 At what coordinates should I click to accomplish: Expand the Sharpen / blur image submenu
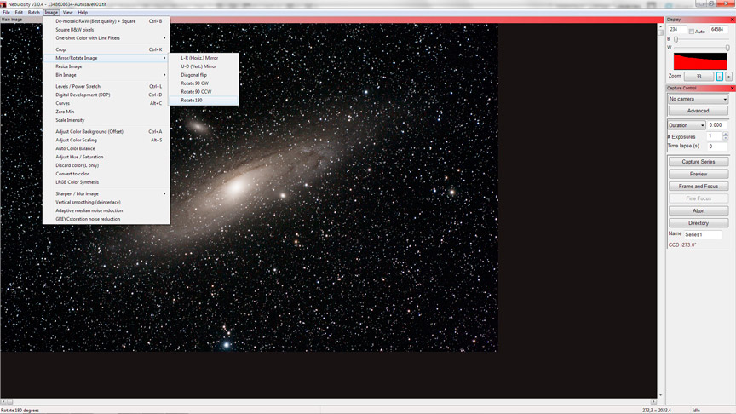click(x=106, y=193)
